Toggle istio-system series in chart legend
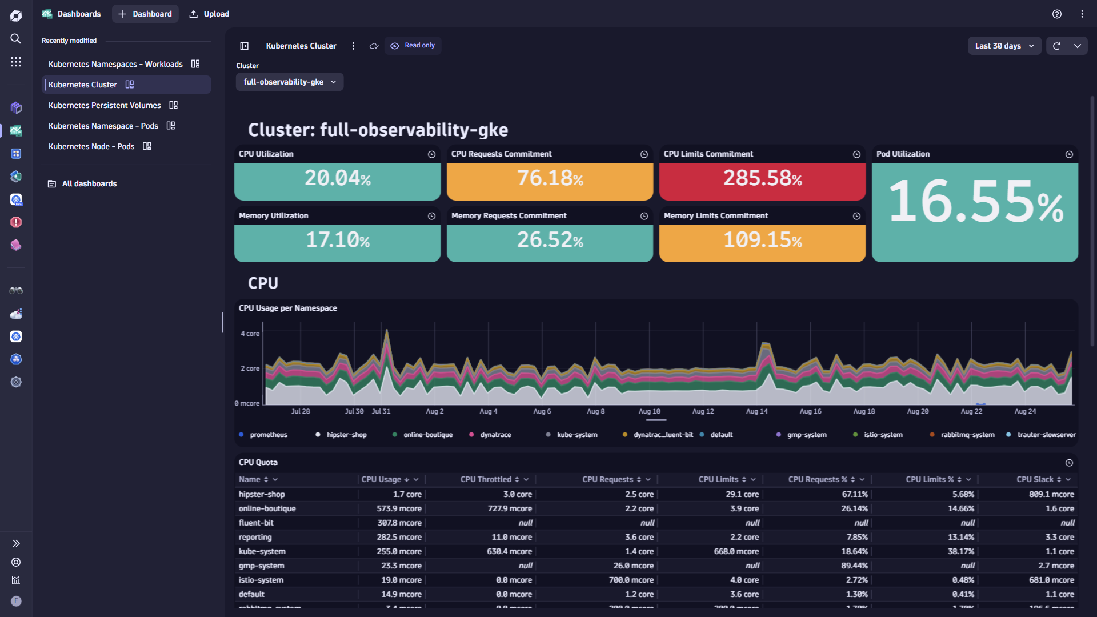 click(878, 435)
